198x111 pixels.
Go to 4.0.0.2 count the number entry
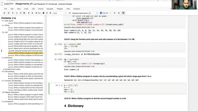click(x=26, y=62)
